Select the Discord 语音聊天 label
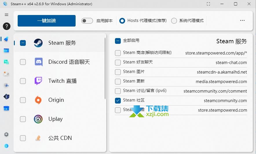 tap(69, 62)
